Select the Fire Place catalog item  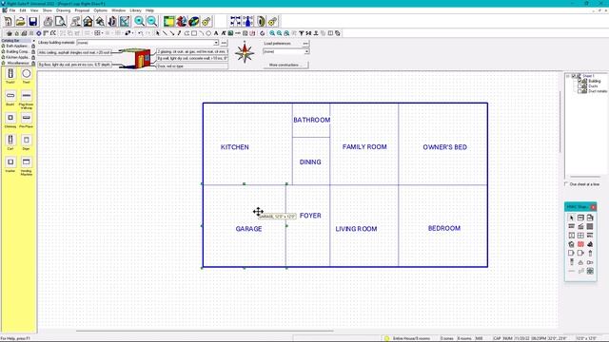point(26,121)
